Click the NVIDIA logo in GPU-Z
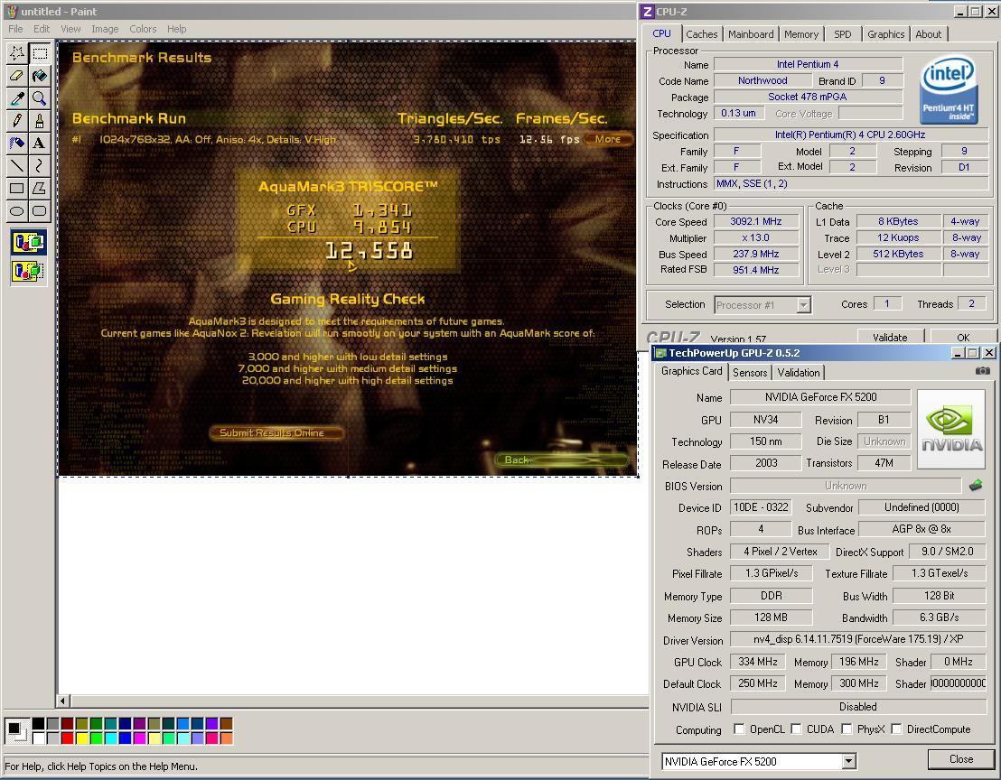This screenshot has height=780, width=1001. (x=951, y=430)
